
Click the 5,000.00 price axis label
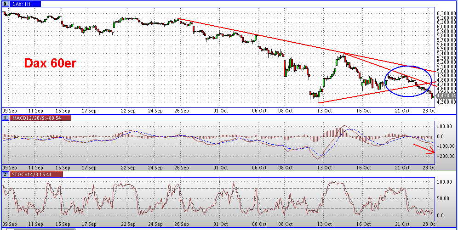[447, 71]
